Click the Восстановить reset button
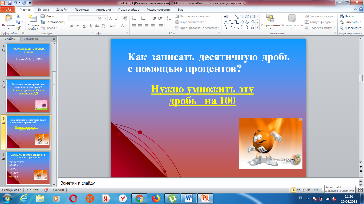Image resolution: width=364 pixels, height=204 pixels. [53, 22]
